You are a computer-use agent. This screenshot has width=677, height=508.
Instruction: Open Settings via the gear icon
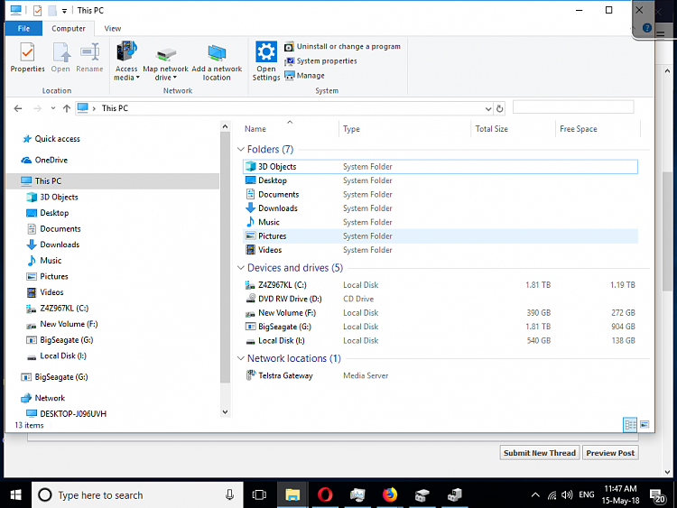[266, 56]
